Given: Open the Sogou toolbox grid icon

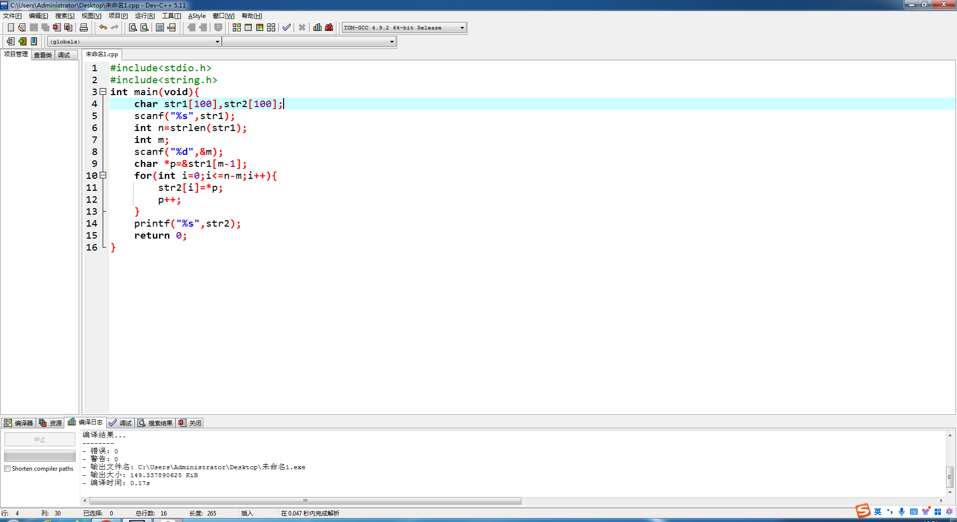Looking at the screenshot, I should (938, 512).
